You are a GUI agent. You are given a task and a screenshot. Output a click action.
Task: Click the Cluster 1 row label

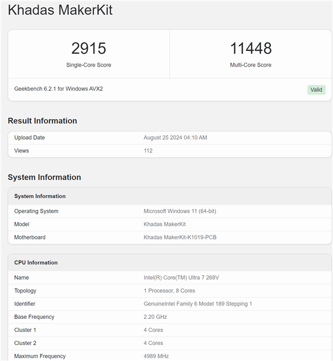coord(25,330)
